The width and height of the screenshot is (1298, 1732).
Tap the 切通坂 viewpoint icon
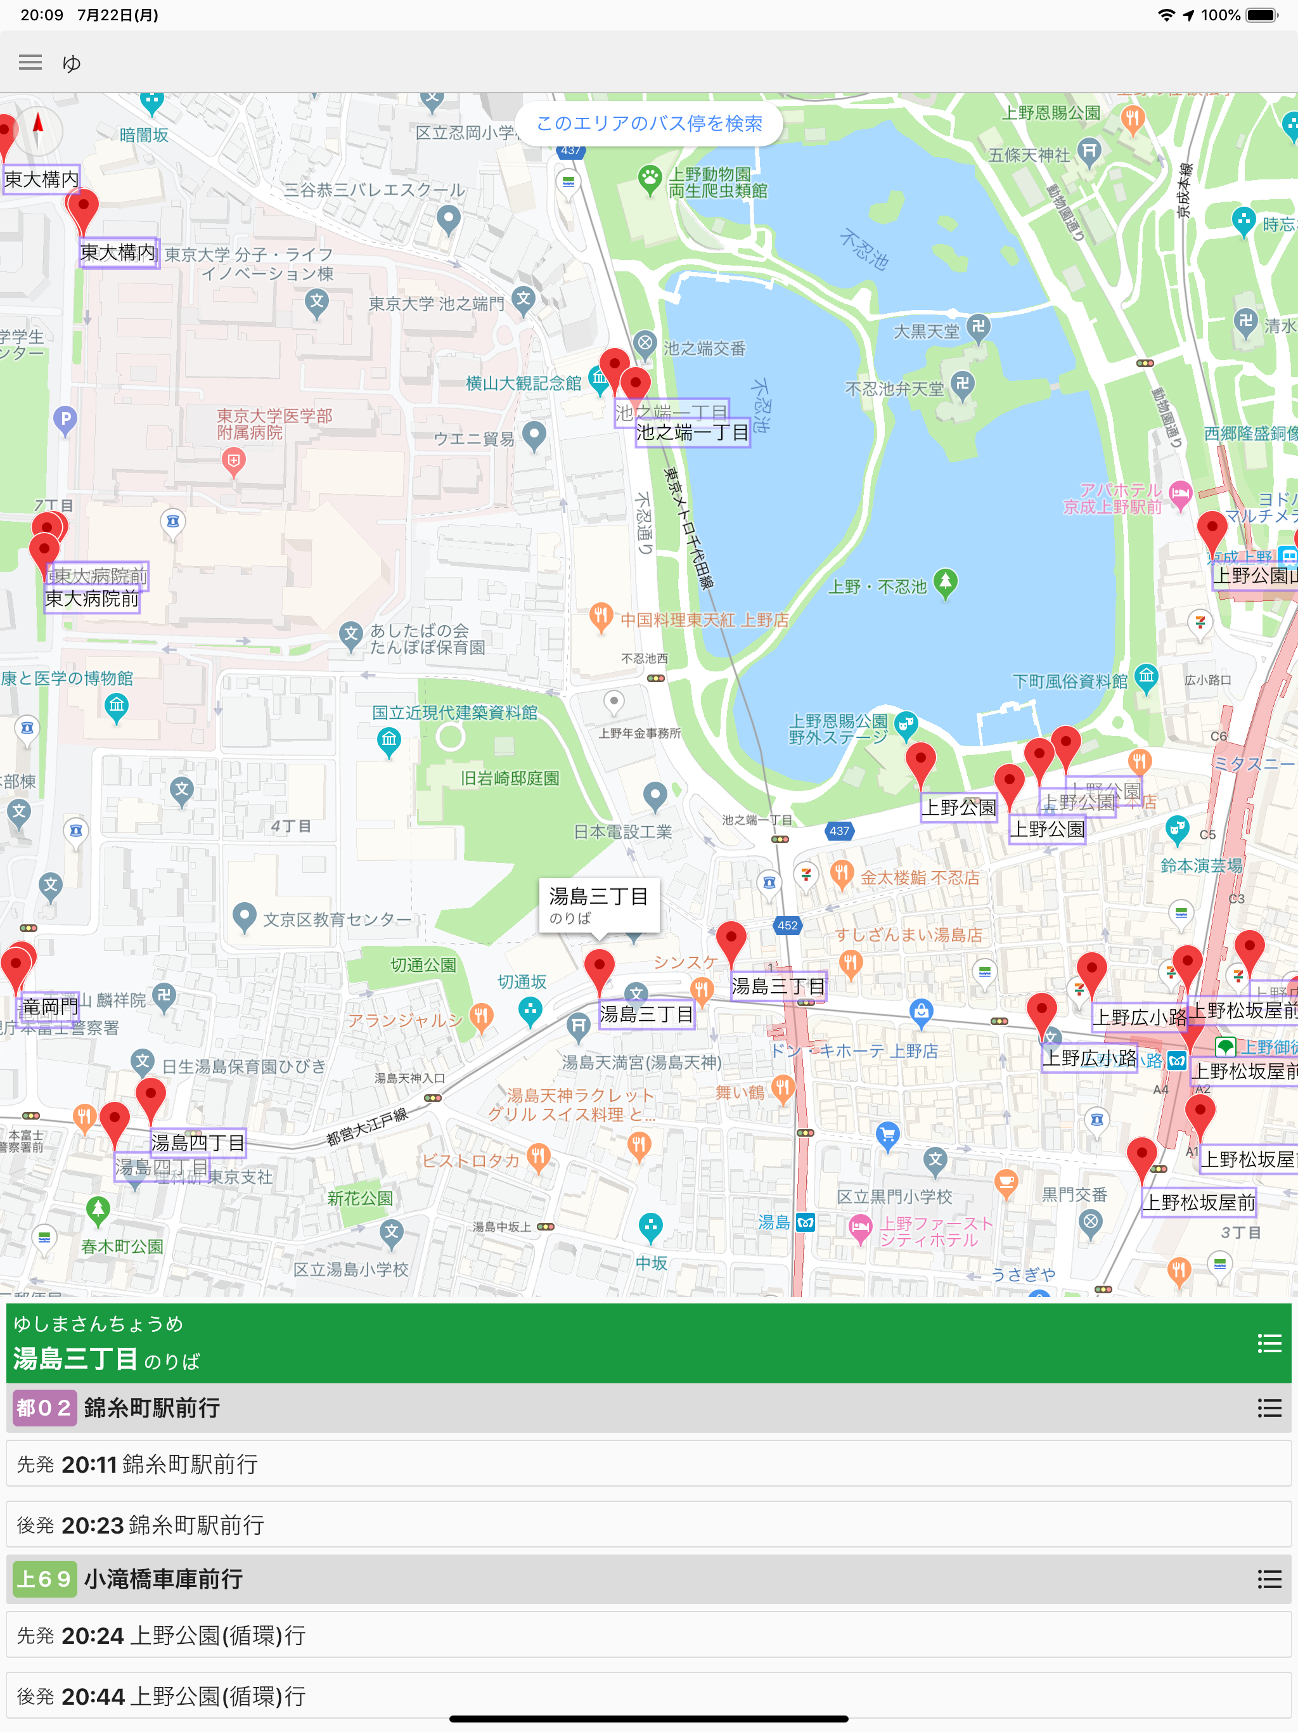tap(530, 1011)
